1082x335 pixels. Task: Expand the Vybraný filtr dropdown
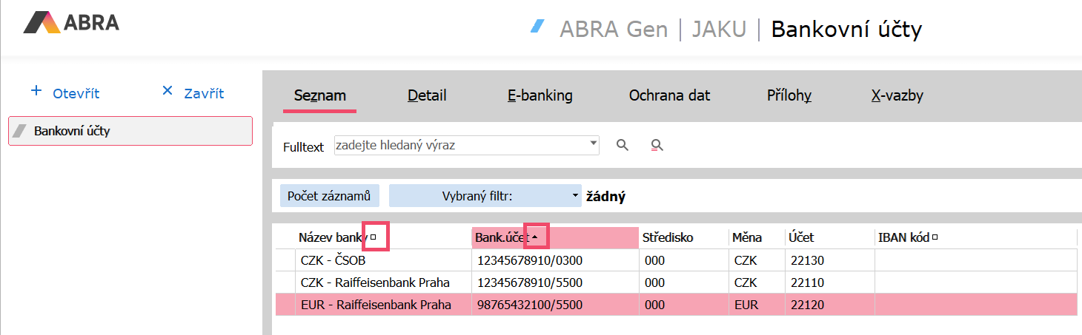pos(575,197)
